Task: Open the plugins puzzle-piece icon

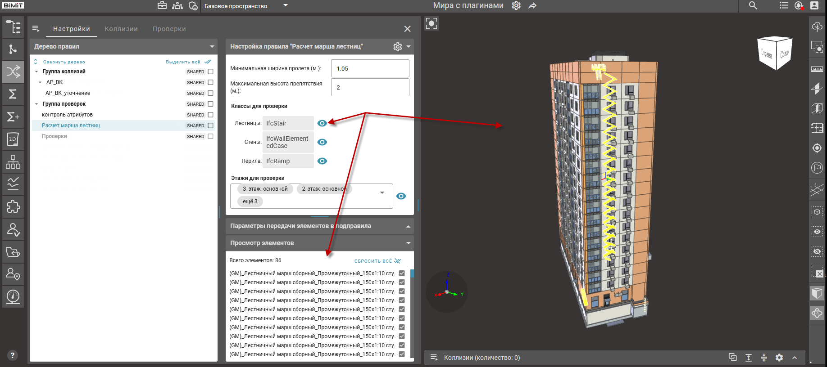Action: 13,207
